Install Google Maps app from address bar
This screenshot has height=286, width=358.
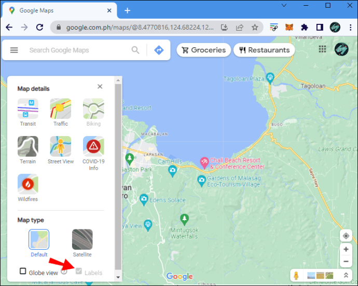[x=225, y=28]
